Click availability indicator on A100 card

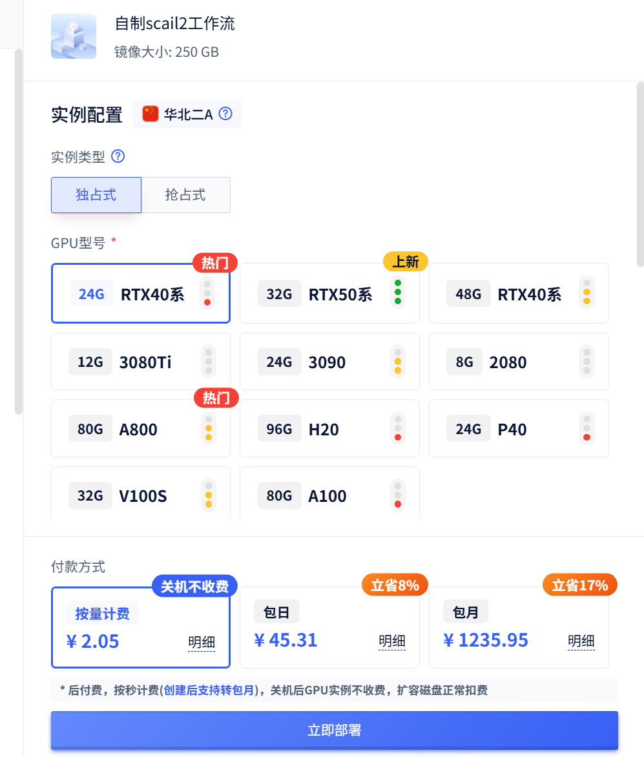(x=398, y=495)
